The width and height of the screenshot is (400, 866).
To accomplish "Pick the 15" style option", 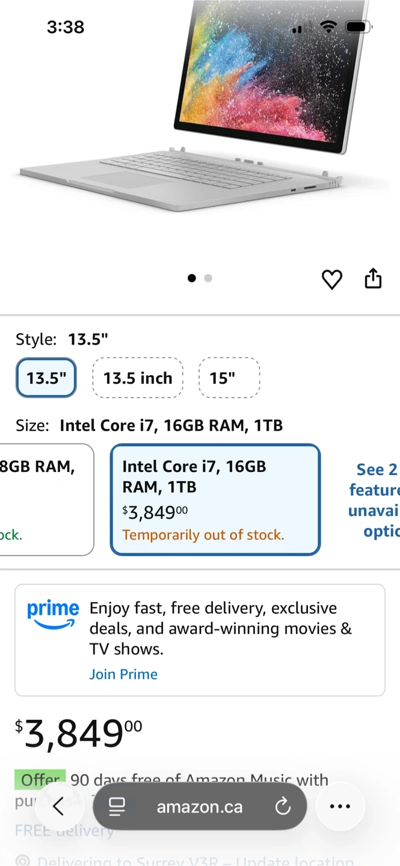I will 229,378.
